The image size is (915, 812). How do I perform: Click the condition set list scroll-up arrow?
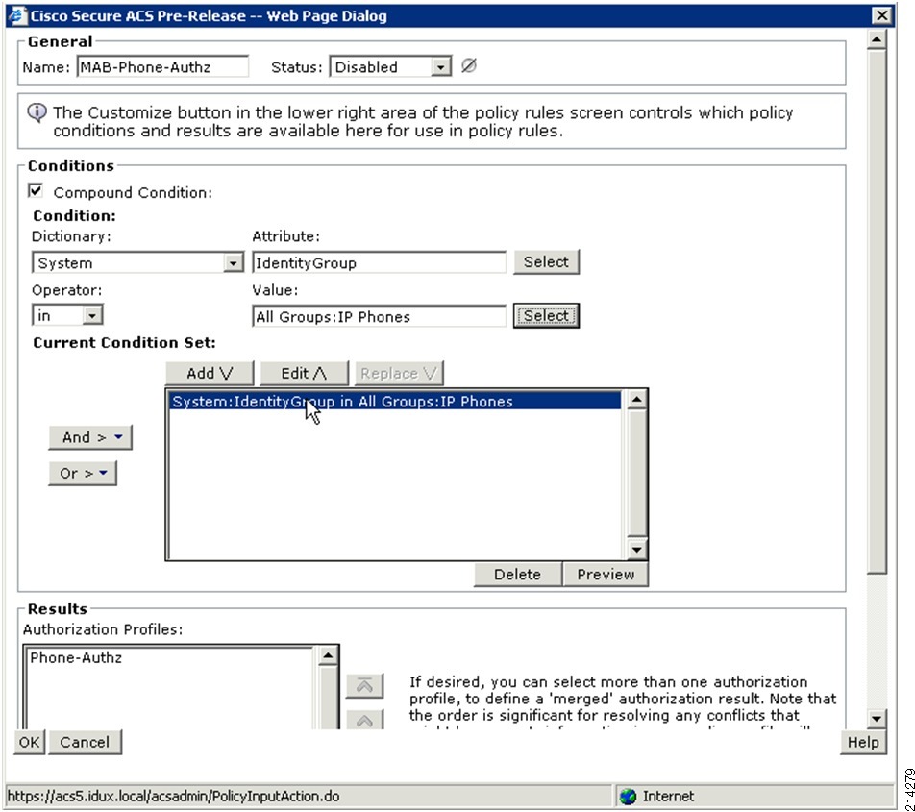point(636,400)
